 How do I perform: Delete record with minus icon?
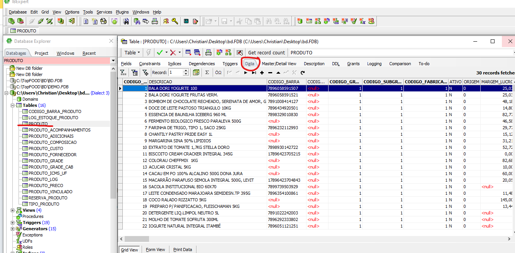[270, 73]
